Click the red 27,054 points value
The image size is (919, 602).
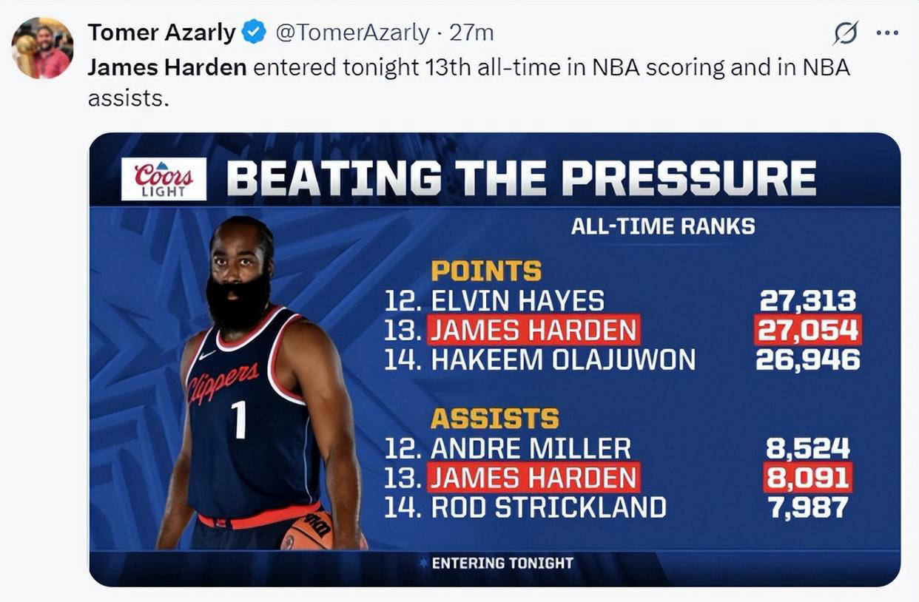(x=807, y=330)
